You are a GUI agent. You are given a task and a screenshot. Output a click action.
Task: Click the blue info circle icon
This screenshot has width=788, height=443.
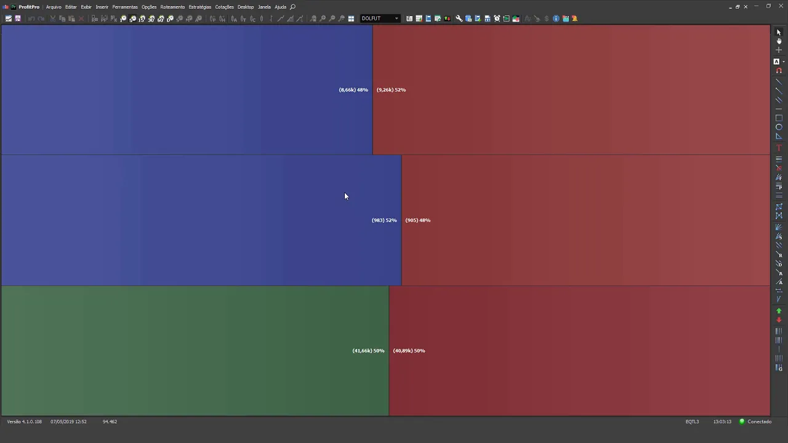click(x=556, y=18)
